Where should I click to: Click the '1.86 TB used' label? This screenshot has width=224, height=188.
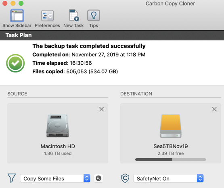(x=58, y=153)
